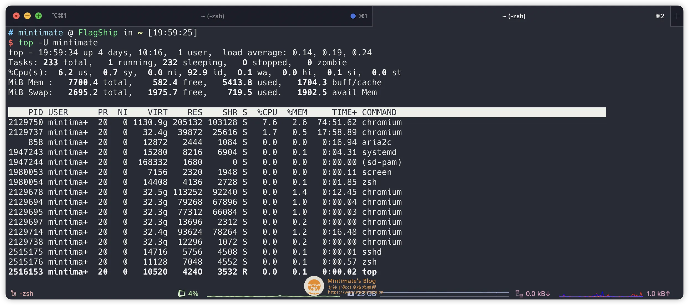Click the sshd command name
The height and width of the screenshot is (305, 689).
click(x=372, y=252)
